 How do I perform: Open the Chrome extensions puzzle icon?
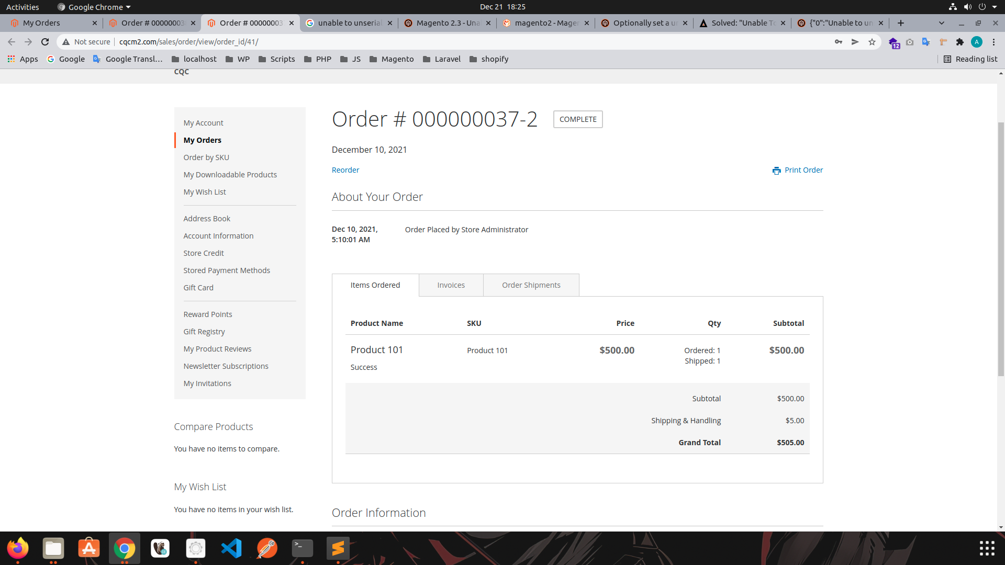[959, 42]
